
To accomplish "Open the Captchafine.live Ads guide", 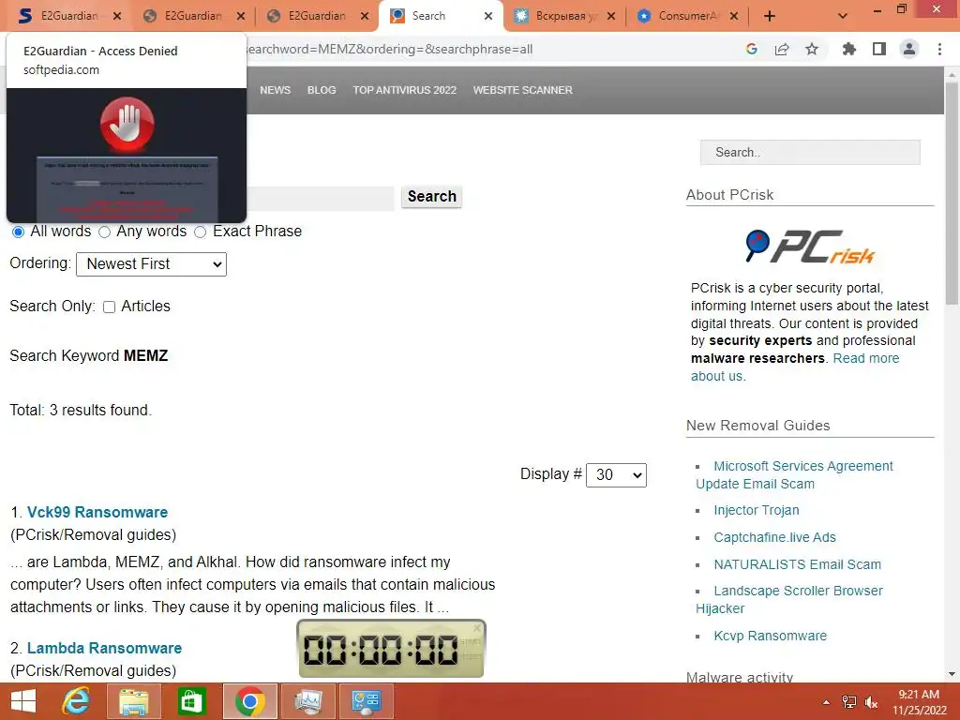I will 774,537.
